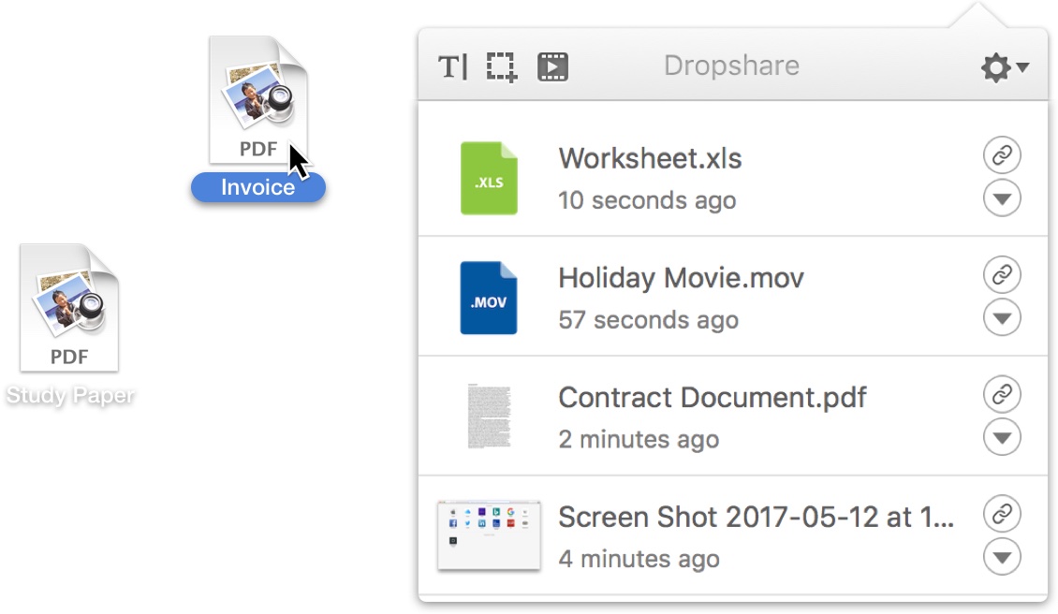Copy link for Holiday Movie.mov
Screen dimensions: 1058x614
tap(1002, 275)
